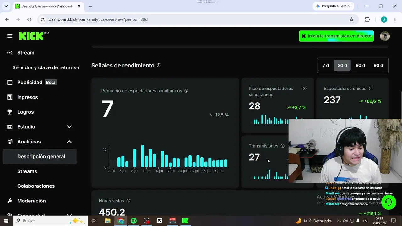
Task: Click the -12,5 % change indicator
Action: (219, 115)
